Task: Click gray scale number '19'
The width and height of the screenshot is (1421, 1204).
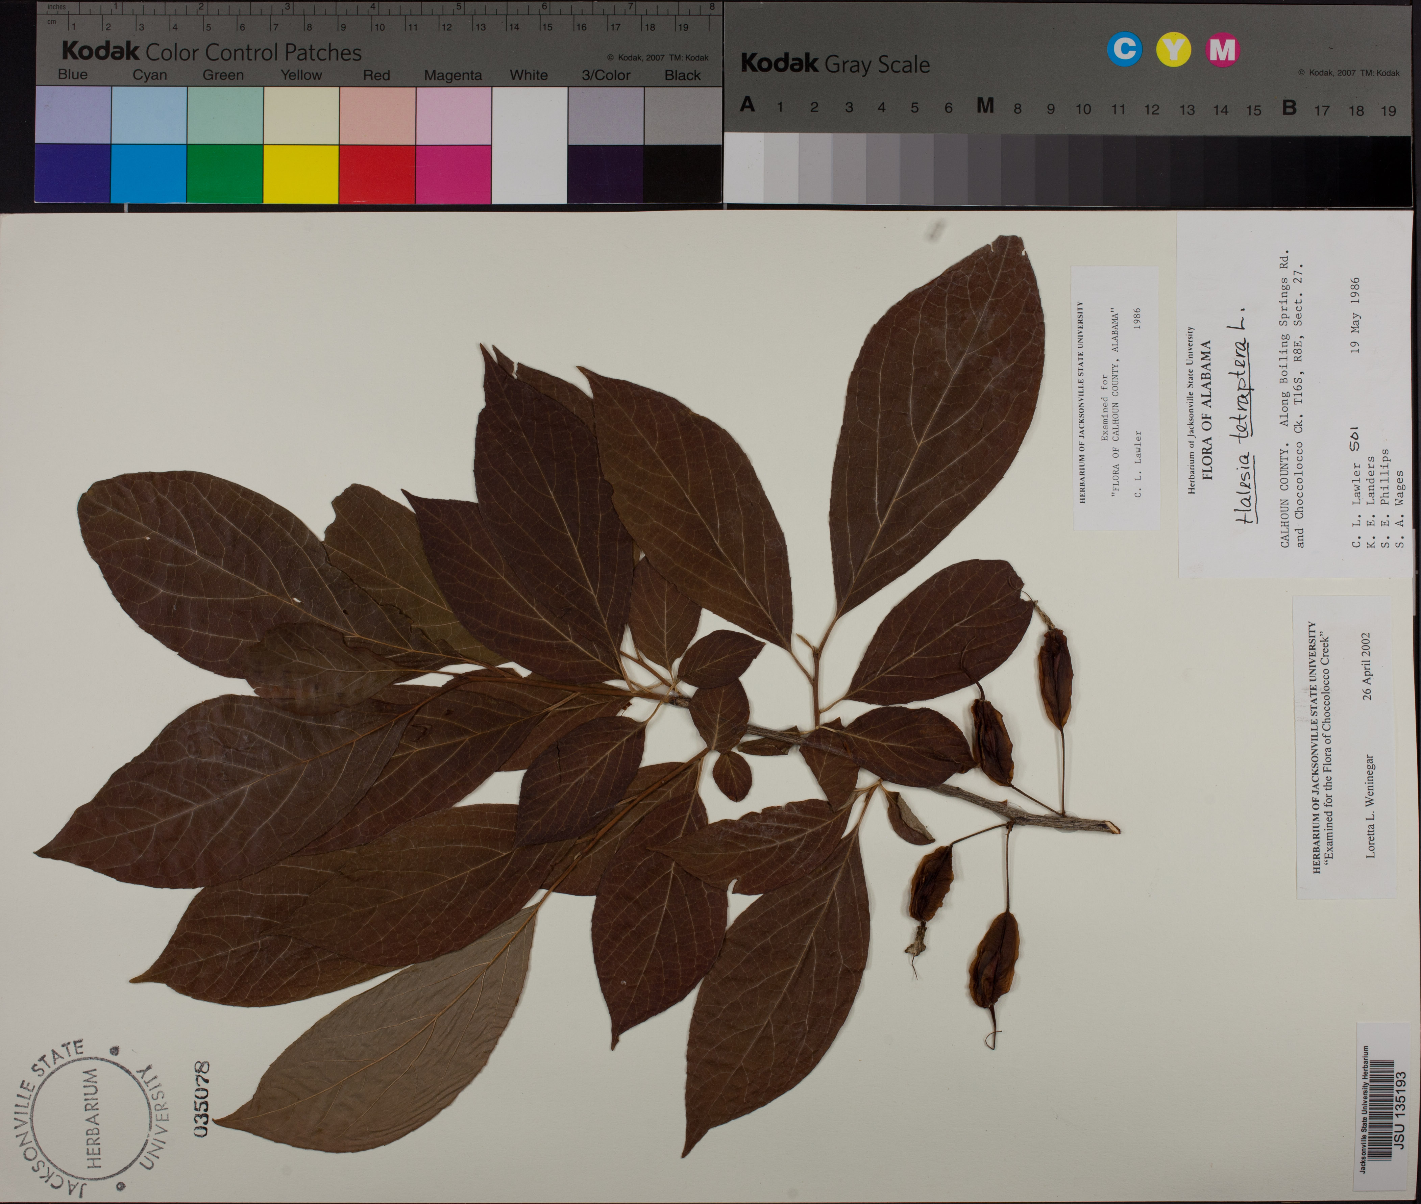Action: pyautogui.click(x=1388, y=110)
